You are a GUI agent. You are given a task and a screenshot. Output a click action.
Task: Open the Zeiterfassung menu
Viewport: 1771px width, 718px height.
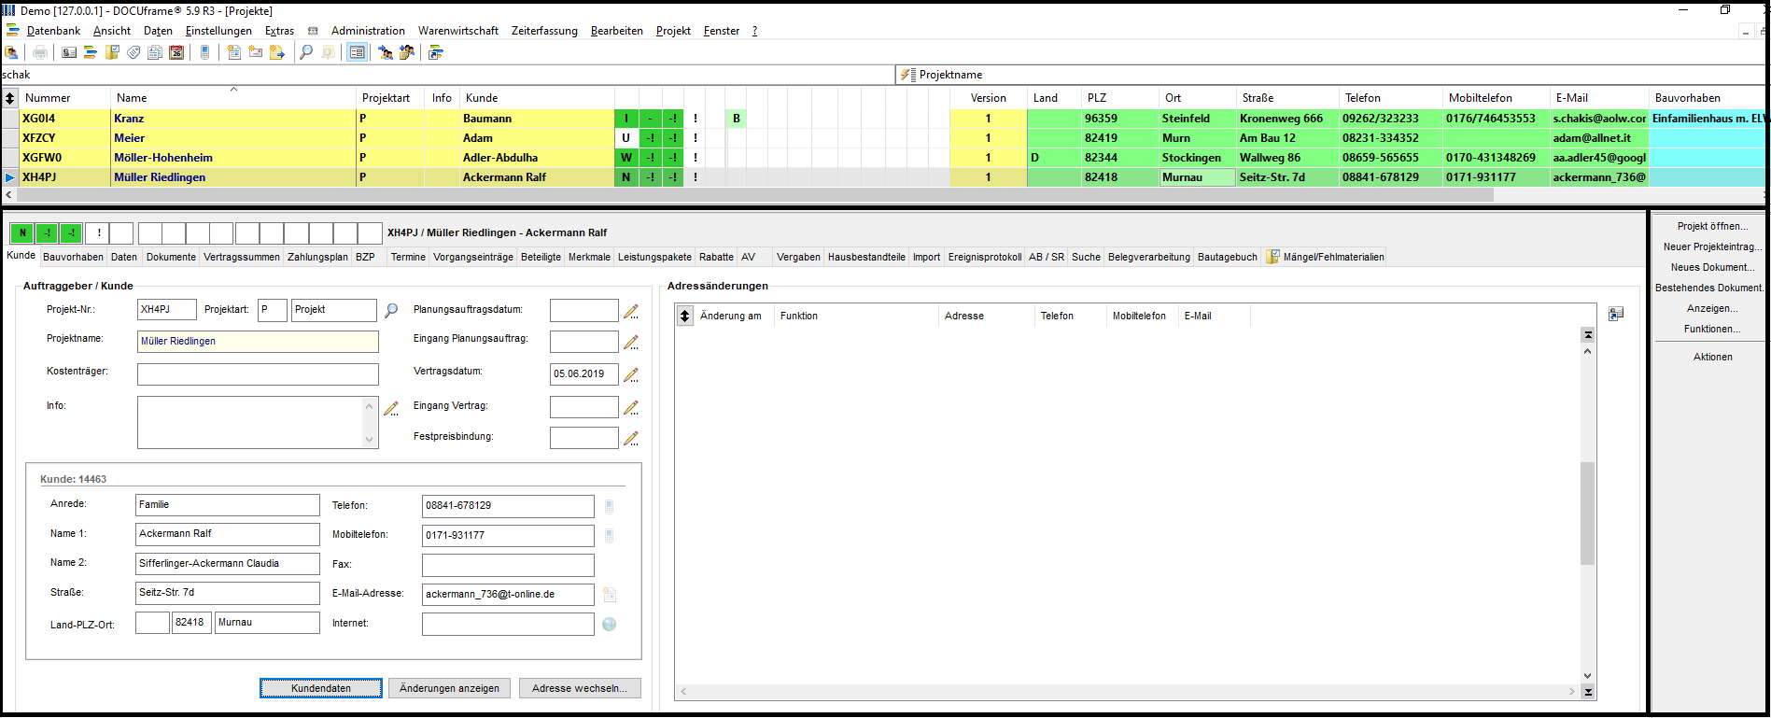click(x=544, y=31)
